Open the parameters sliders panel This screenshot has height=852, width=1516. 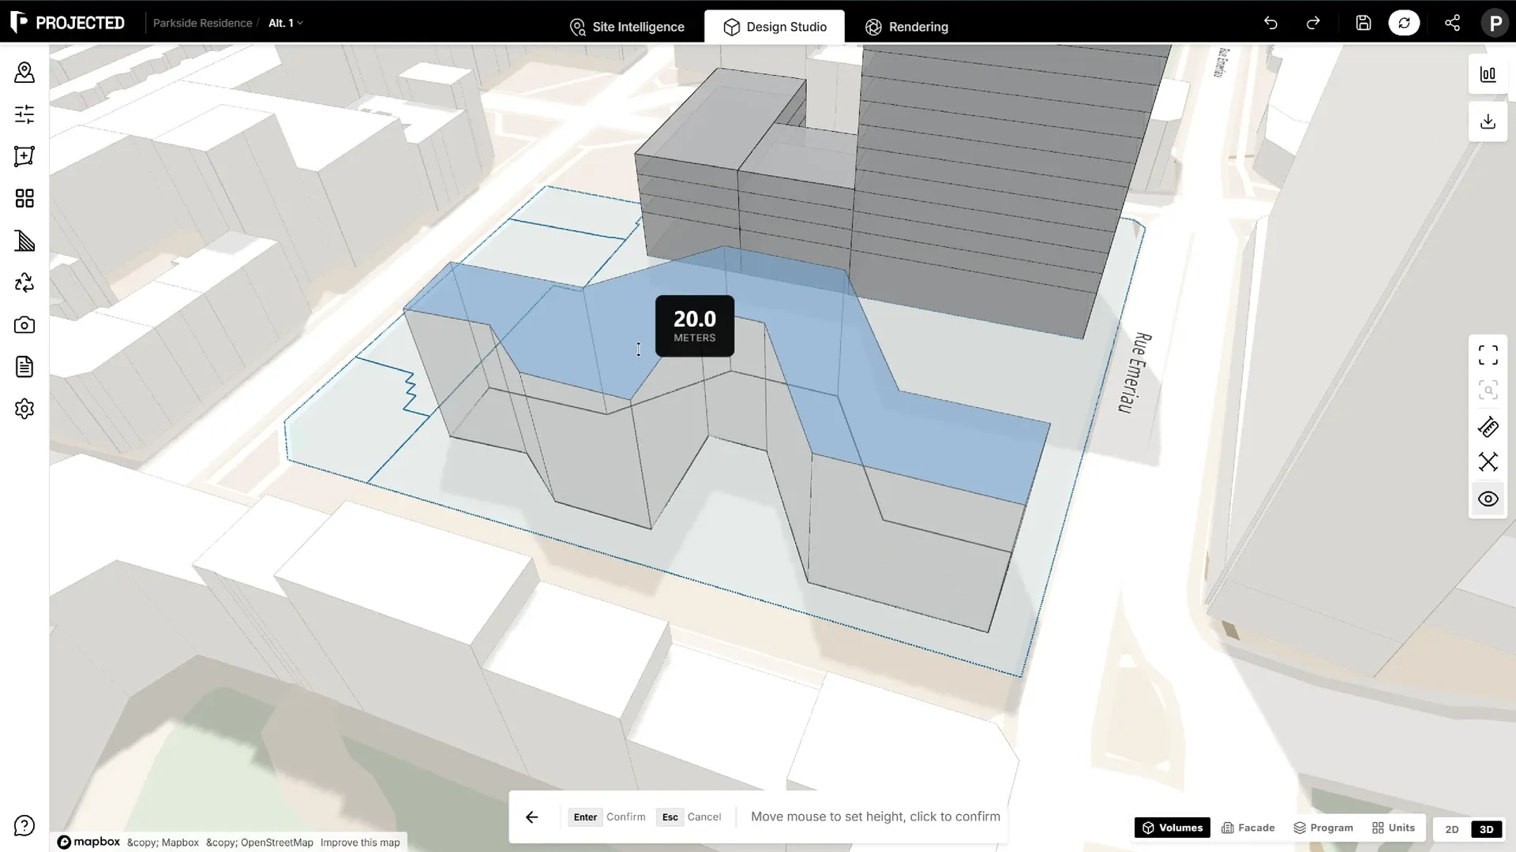24,114
